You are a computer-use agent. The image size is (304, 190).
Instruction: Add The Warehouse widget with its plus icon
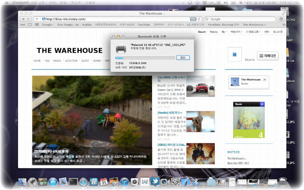point(265,79)
